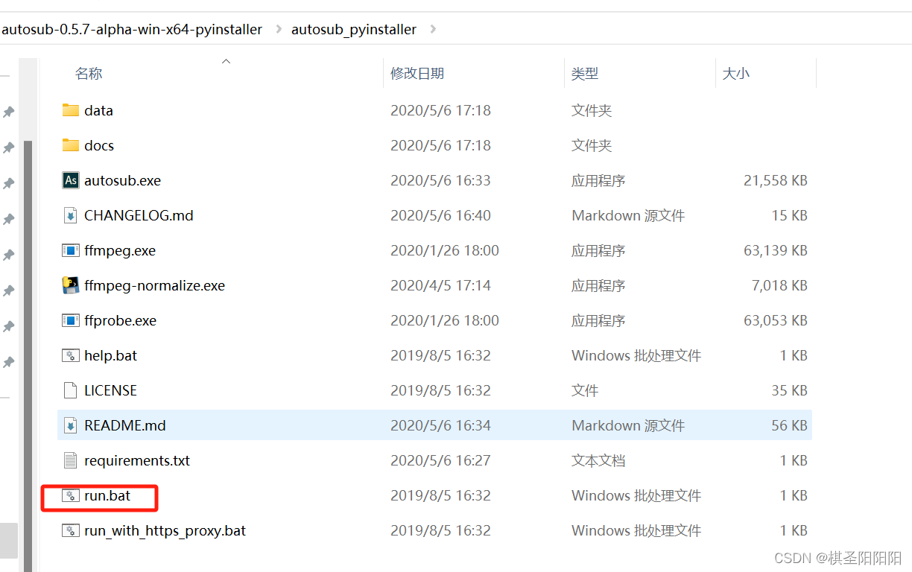Click ffmpeg.exe size 63,139 KB
This screenshot has width=912, height=572.
pos(776,250)
